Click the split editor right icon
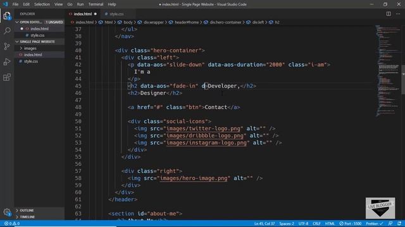The width and height of the screenshot is (405, 227). coord(389,14)
